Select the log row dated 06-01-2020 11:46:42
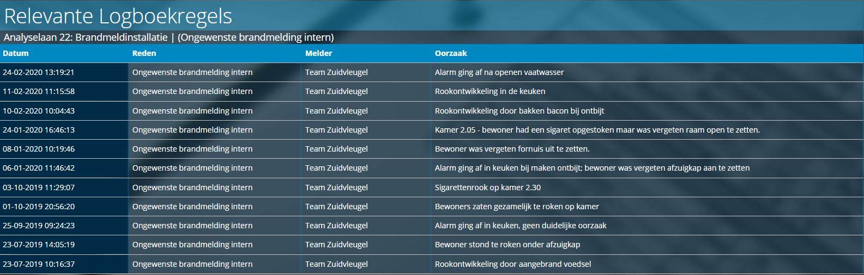The image size is (864, 275). click(x=432, y=168)
